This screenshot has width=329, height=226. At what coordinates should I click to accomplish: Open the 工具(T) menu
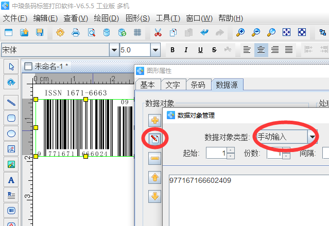168,18
